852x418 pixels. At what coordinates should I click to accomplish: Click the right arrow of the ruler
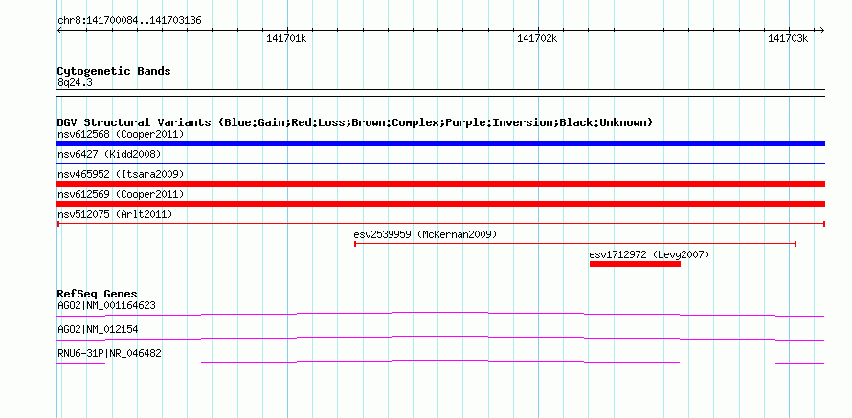(x=822, y=30)
